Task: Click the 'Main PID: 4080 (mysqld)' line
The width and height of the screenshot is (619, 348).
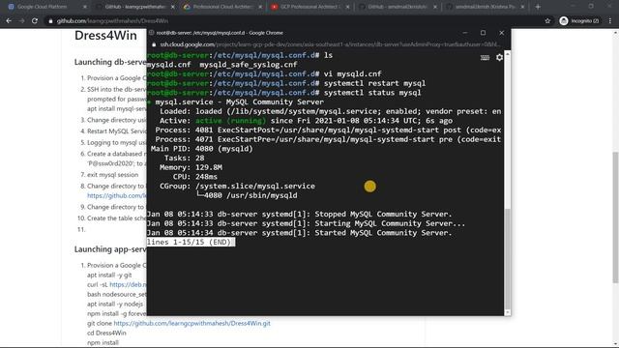Action: click(202, 149)
